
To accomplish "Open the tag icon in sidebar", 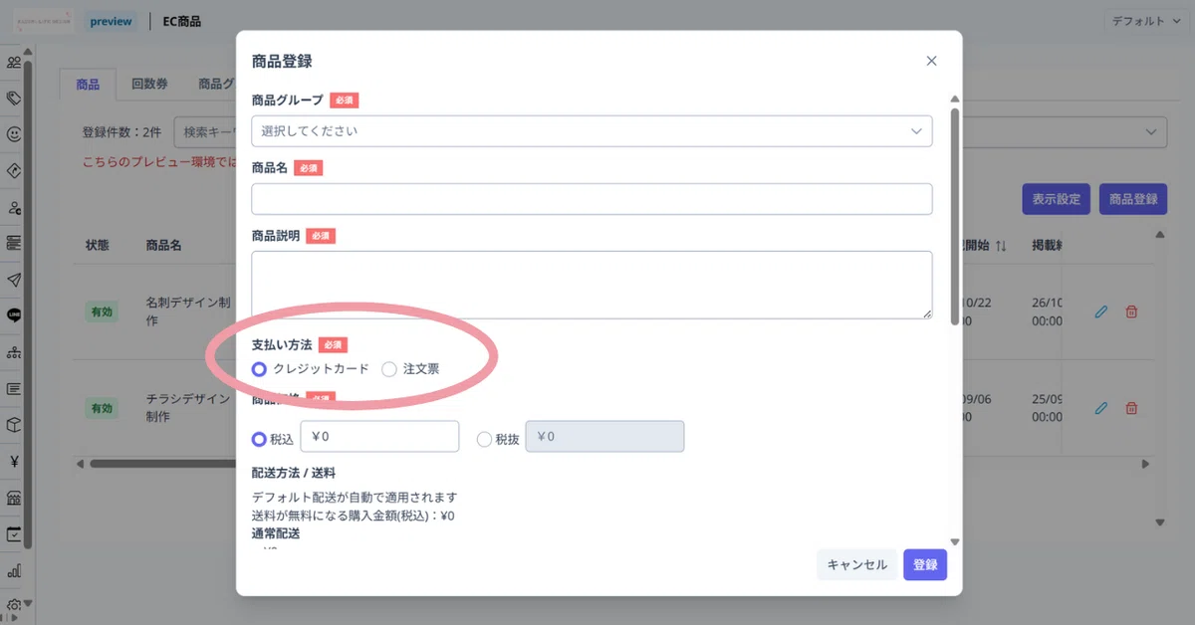I will 14,98.
